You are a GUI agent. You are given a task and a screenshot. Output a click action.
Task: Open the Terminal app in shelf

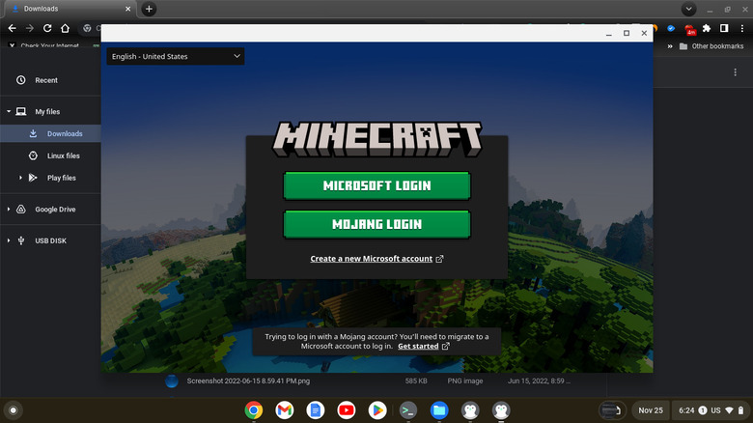(x=407, y=410)
